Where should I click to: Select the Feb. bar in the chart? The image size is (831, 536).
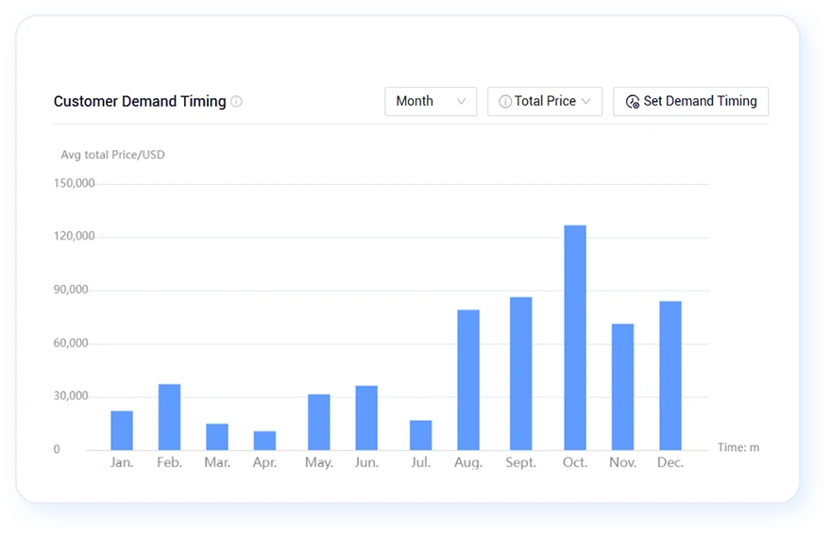click(x=170, y=417)
